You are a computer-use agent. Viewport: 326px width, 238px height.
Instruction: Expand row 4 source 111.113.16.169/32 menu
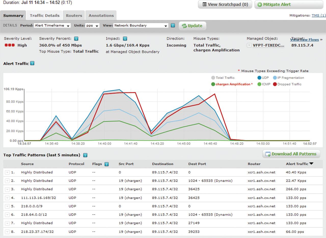(7, 198)
